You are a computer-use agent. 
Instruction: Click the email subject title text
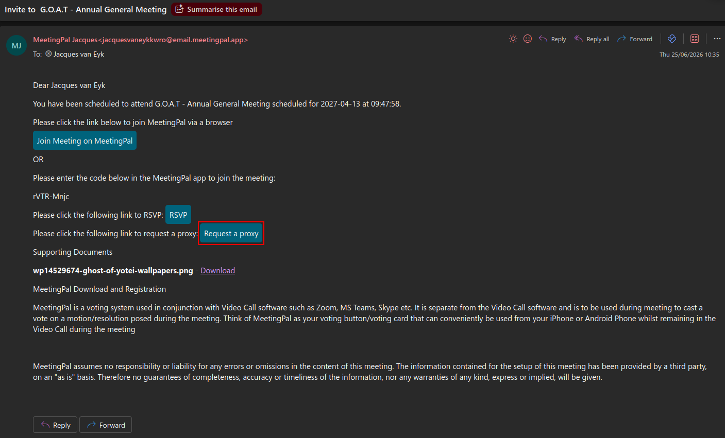pos(86,9)
